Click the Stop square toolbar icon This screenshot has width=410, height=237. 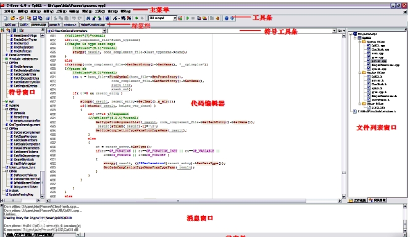pos(193,19)
